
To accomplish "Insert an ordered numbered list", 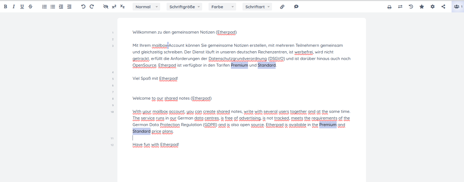I will coord(44,7).
